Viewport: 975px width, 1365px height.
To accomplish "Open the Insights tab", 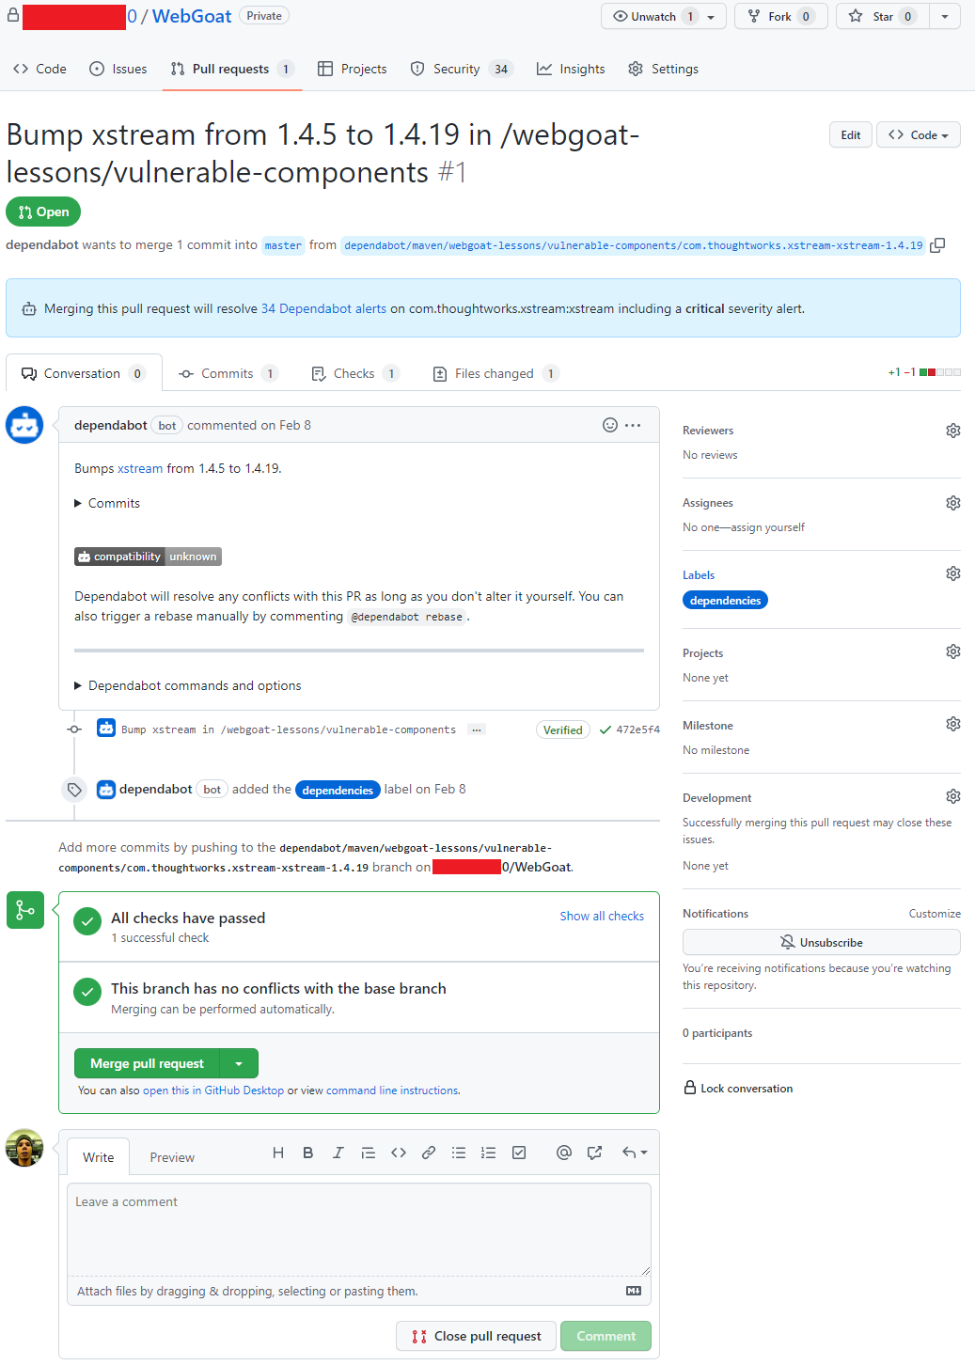I will pyautogui.click(x=571, y=69).
